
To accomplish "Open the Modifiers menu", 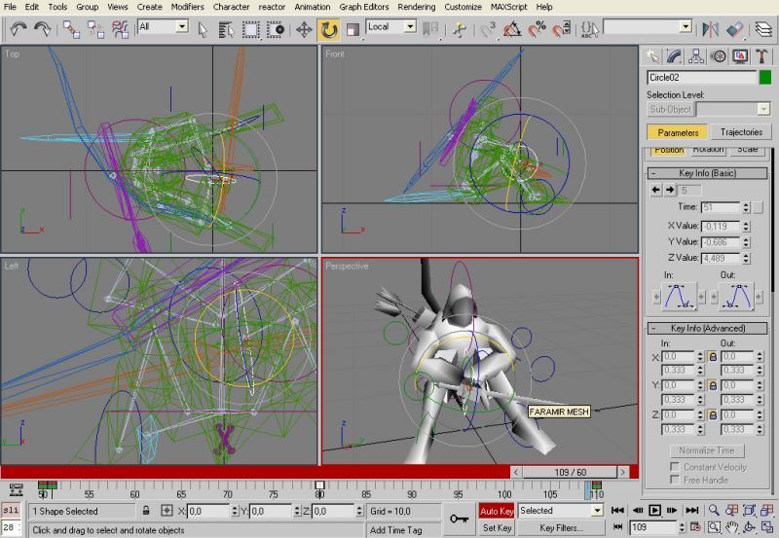I will tap(187, 7).
